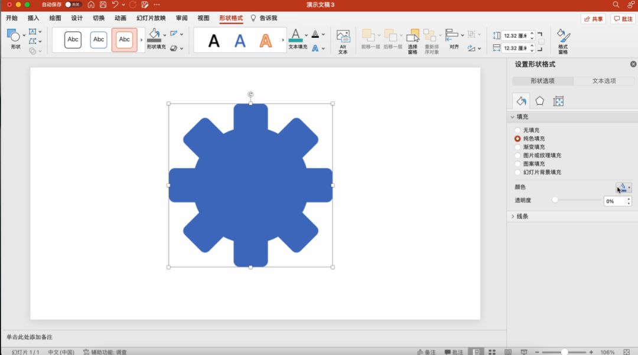The width and height of the screenshot is (638, 355).
Task: Click the save disk icon
Action: tap(103, 5)
